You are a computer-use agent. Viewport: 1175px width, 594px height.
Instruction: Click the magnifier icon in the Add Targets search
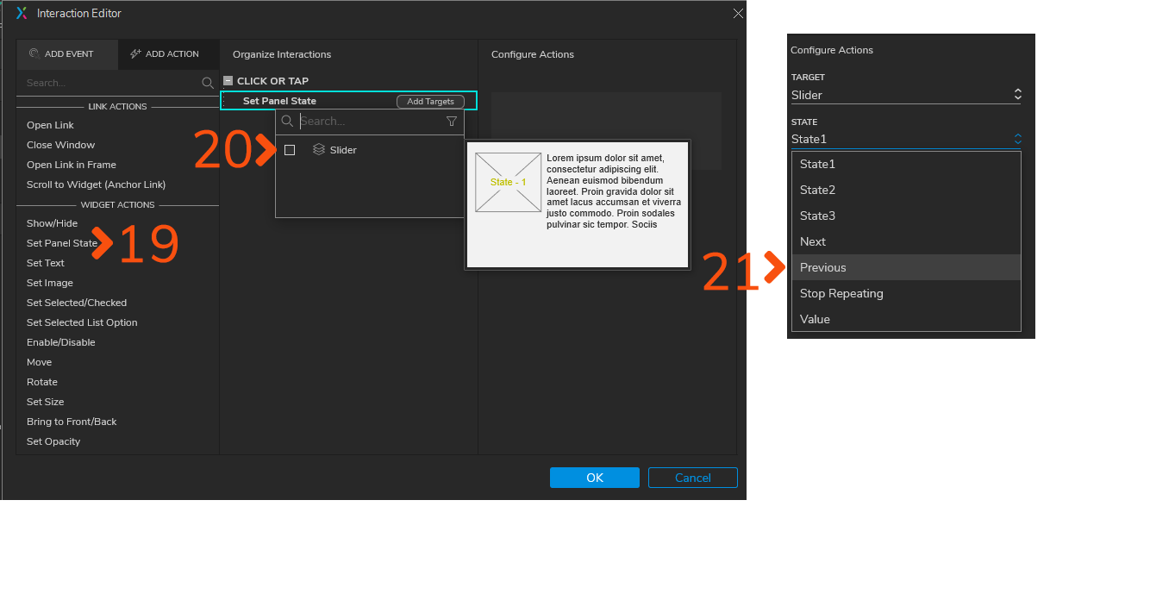[287, 121]
